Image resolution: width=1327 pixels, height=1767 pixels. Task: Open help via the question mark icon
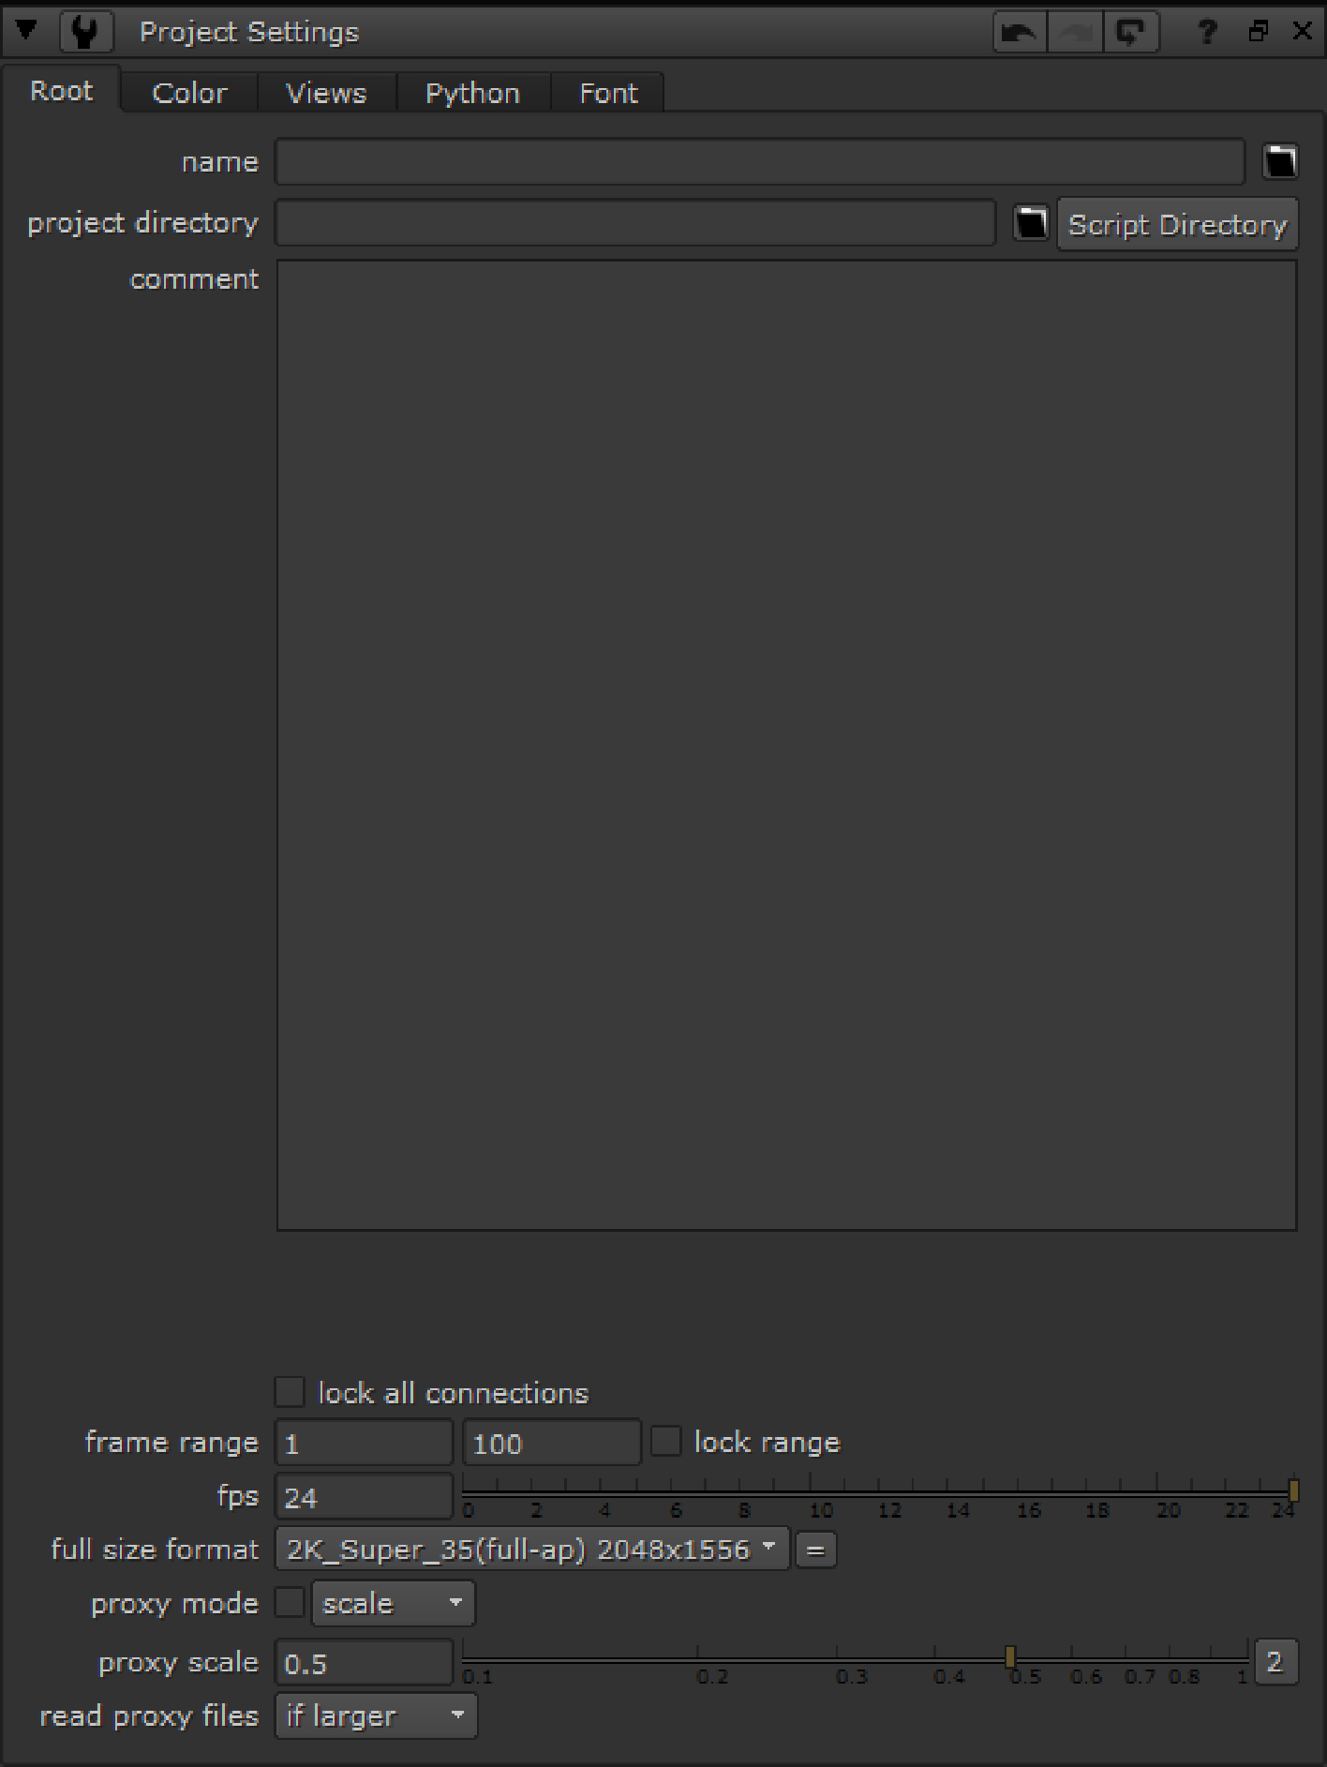pyautogui.click(x=1207, y=33)
